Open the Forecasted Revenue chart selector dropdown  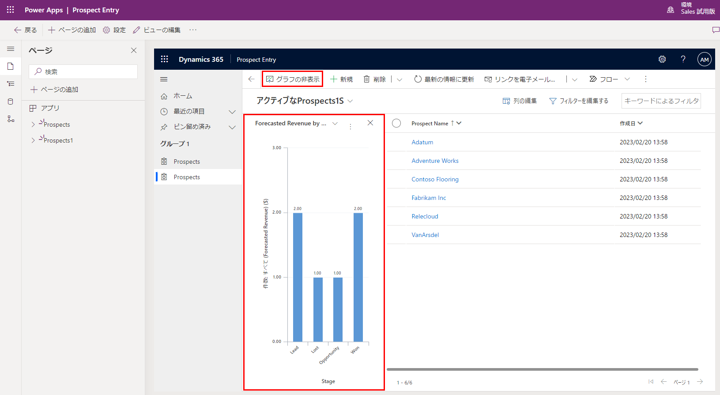pyautogui.click(x=335, y=124)
